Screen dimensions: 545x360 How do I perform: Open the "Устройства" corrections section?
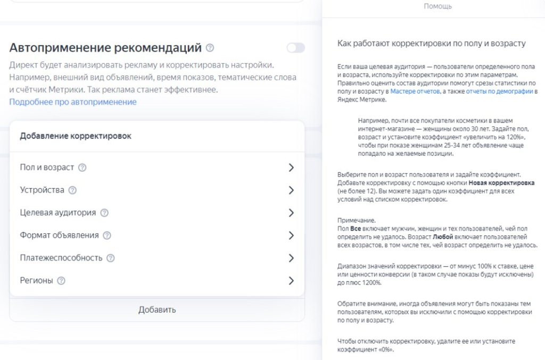tap(291, 189)
